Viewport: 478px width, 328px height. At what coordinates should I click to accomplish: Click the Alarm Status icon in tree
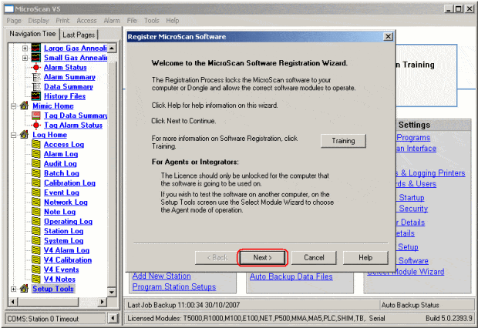(x=35, y=68)
